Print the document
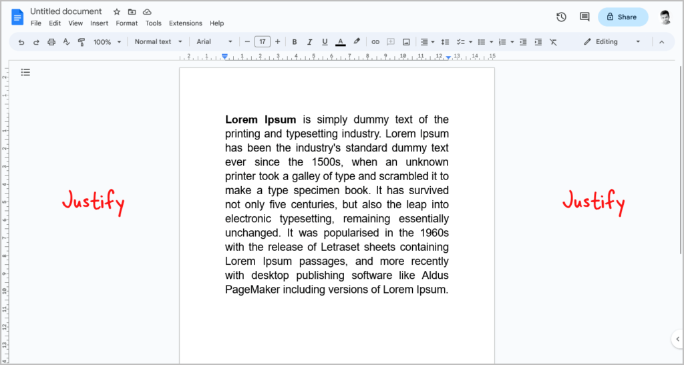This screenshot has height=365, width=684. pyautogui.click(x=51, y=42)
